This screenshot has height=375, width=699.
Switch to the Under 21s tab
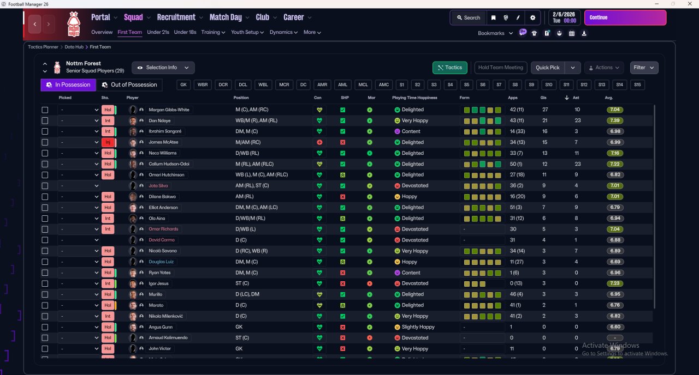158,32
